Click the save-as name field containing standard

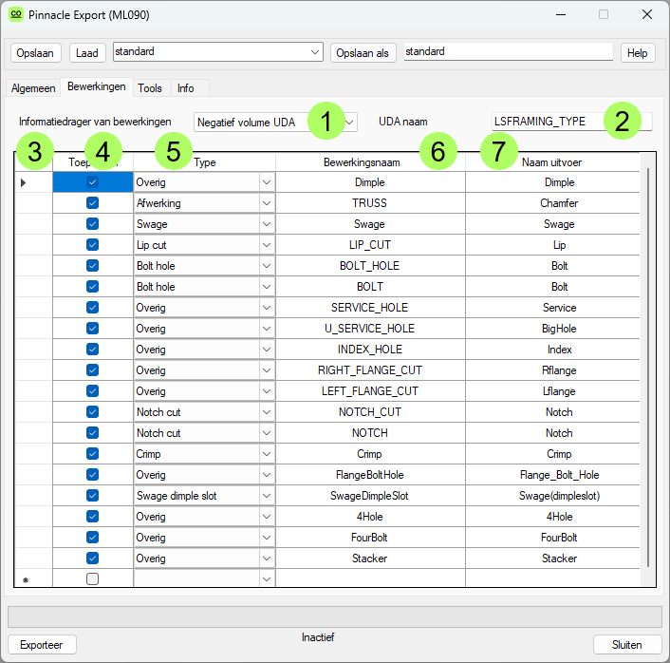pyautogui.click(x=509, y=51)
